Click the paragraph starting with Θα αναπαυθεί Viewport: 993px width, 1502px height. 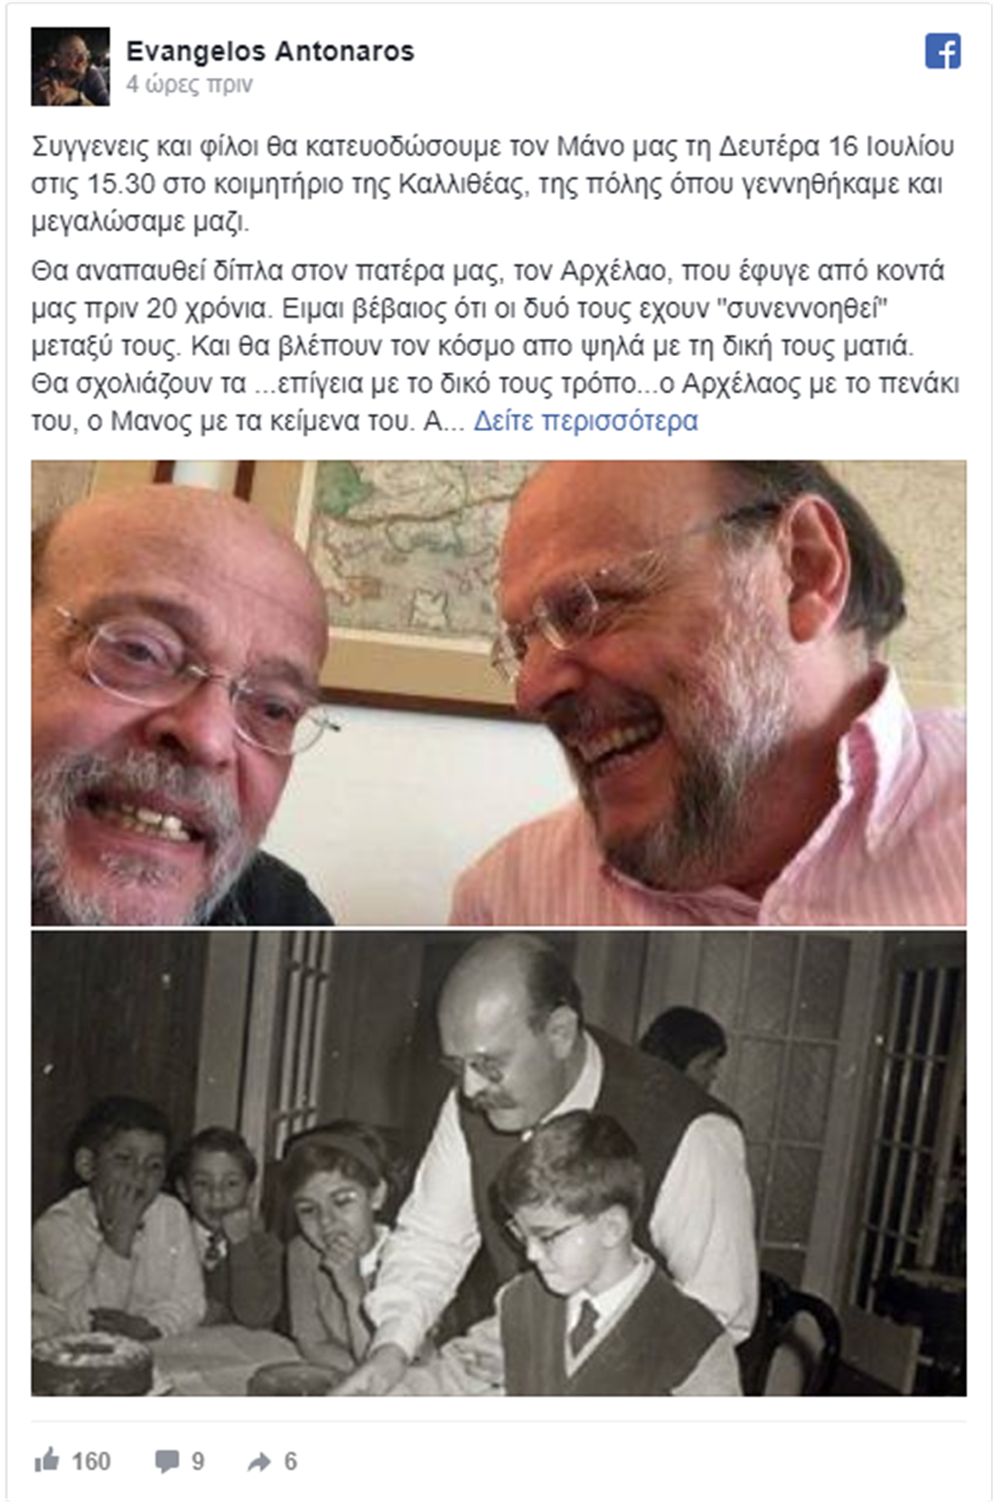pos(495,346)
